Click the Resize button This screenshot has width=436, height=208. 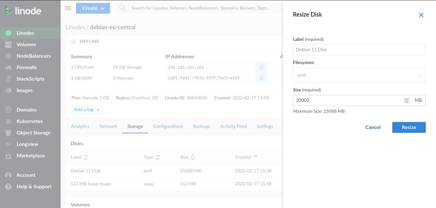click(x=409, y=127)
